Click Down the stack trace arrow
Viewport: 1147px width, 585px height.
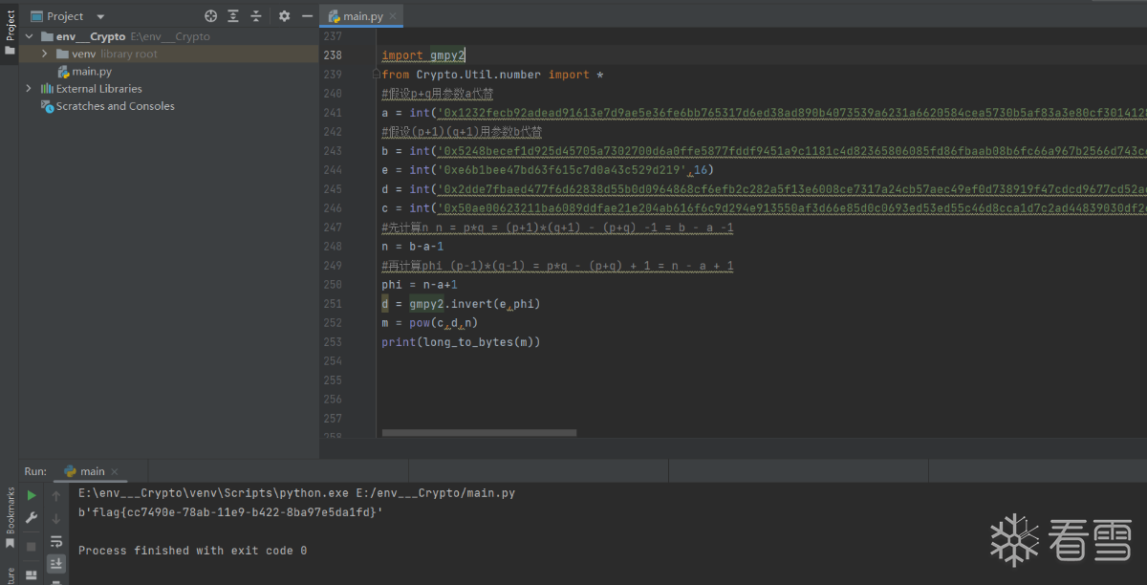[56, 518]
